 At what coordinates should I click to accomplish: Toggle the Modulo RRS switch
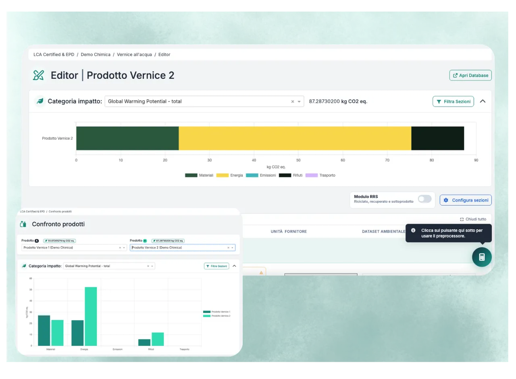(424, 199)
